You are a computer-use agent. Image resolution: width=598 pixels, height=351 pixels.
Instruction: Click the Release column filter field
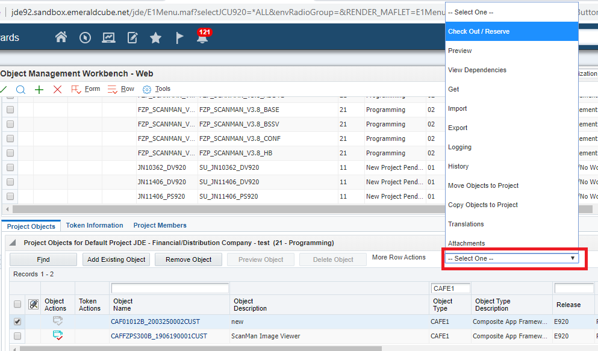574,288
